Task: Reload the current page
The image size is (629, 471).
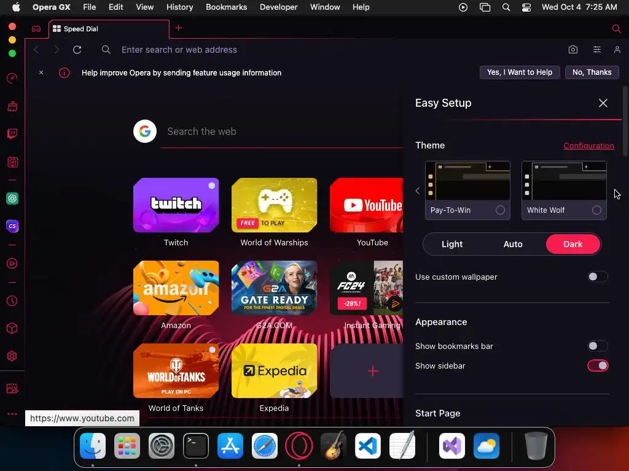Action: point(77,50)
